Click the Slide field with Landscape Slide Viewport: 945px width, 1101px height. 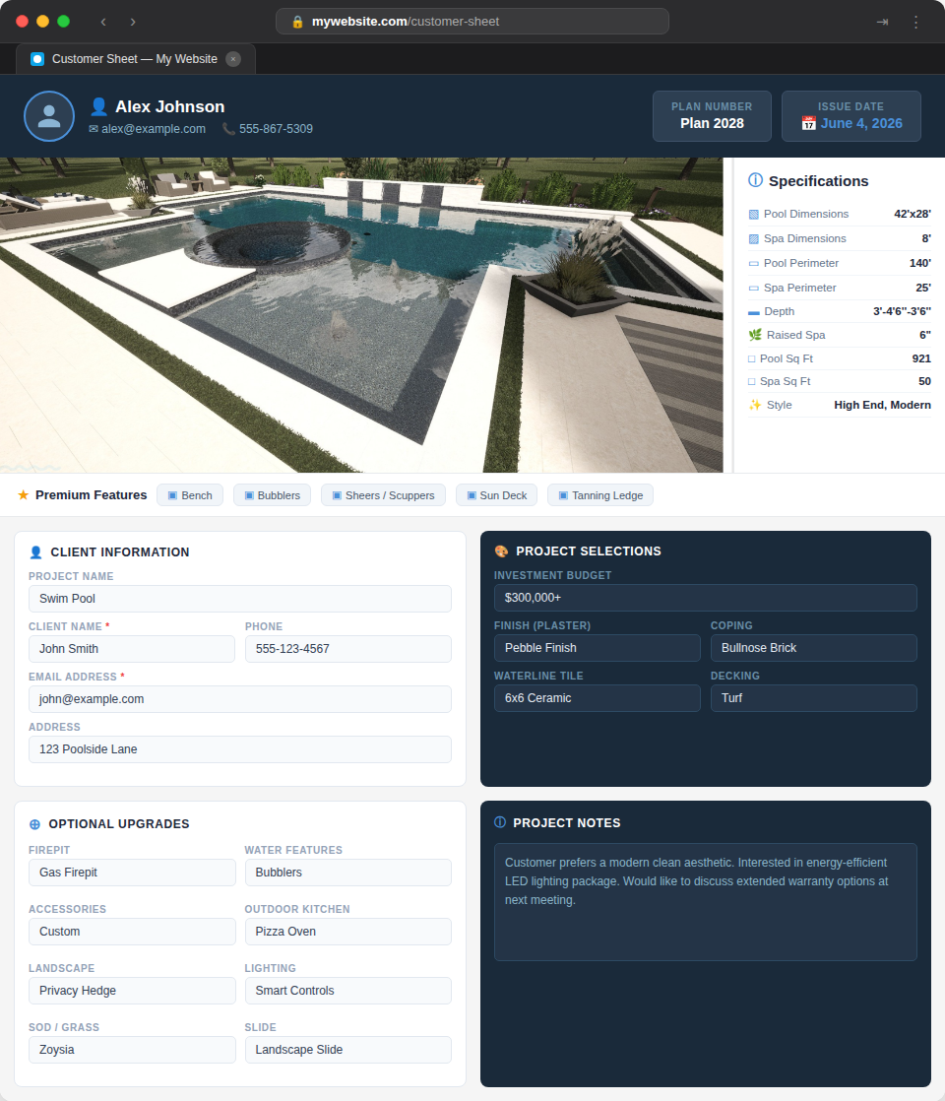tap(348, 1050)
